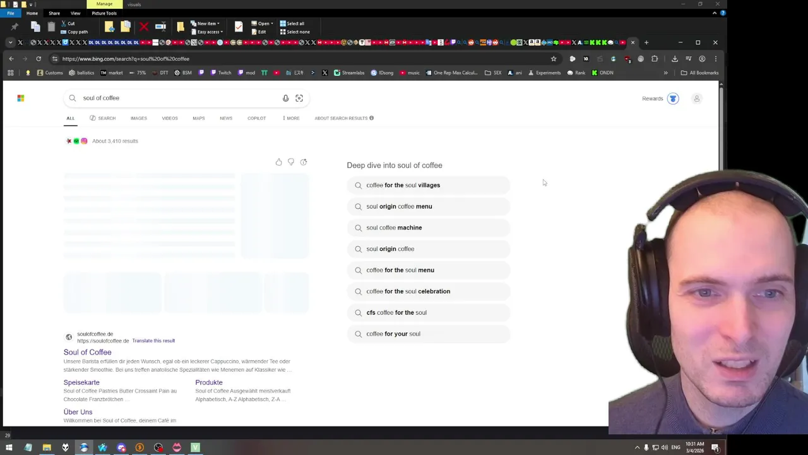
Task: Click the Rename icon in Explorer ribbon
Action: click(160, 27)
